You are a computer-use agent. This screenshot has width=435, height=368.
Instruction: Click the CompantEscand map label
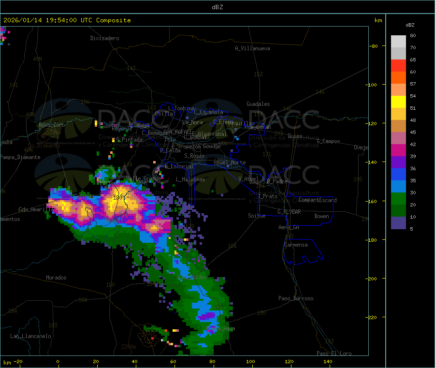pos(318,200)
